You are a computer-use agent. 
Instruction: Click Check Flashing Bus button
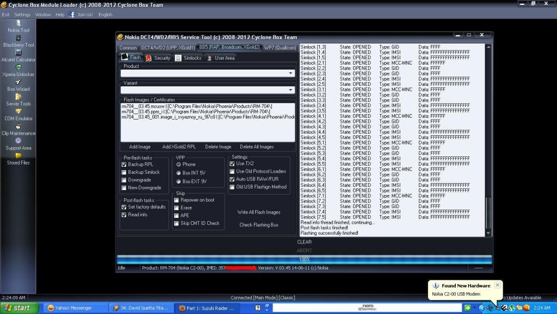click(x=259, y=225)
